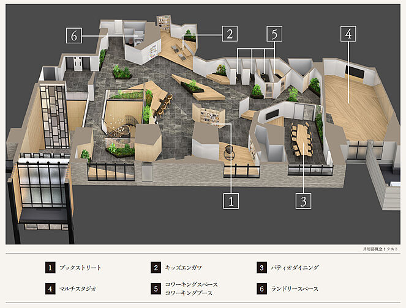The width and height of the screenshot is (406, 308).
Task: Click the black wall screen in the studio
Action: 354,71
